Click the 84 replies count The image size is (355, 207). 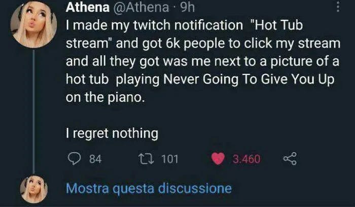coord(95,159)
